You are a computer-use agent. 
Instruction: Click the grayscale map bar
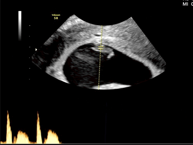20,26
